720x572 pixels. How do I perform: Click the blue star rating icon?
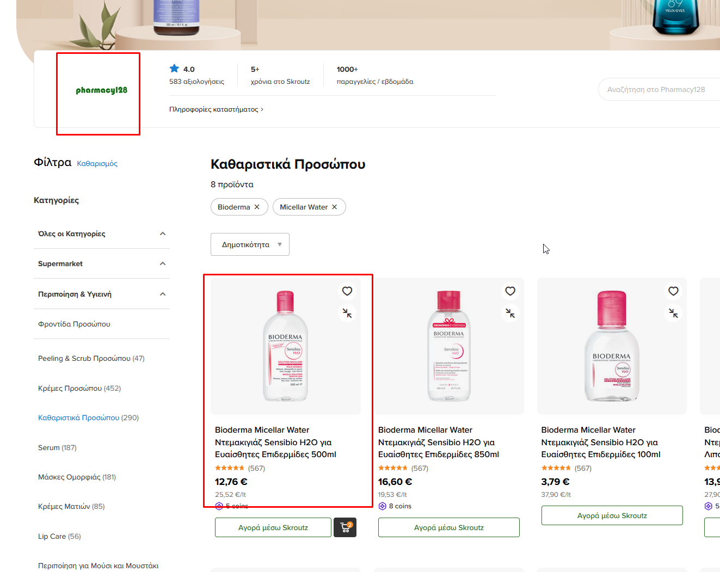point(174,69)
